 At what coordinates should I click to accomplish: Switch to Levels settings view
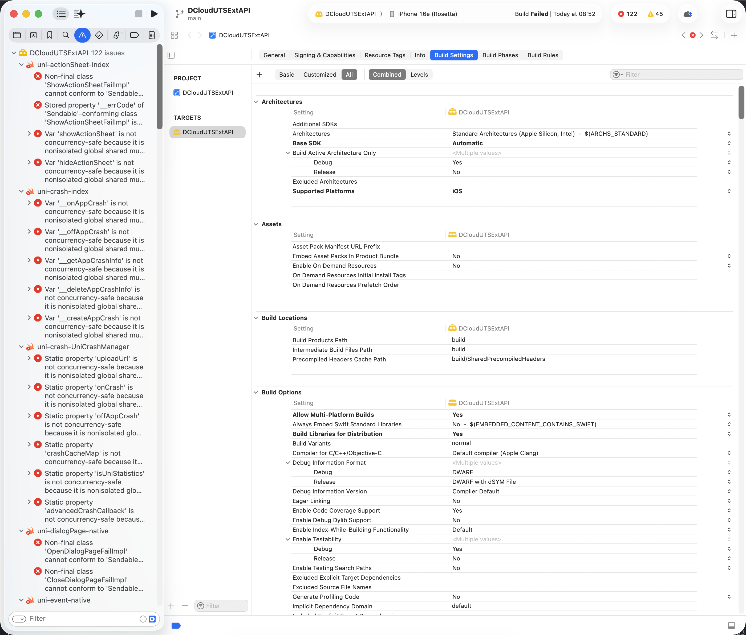coord(419,75)
